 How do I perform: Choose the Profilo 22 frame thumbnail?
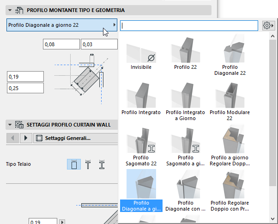(x=186, y=50)
